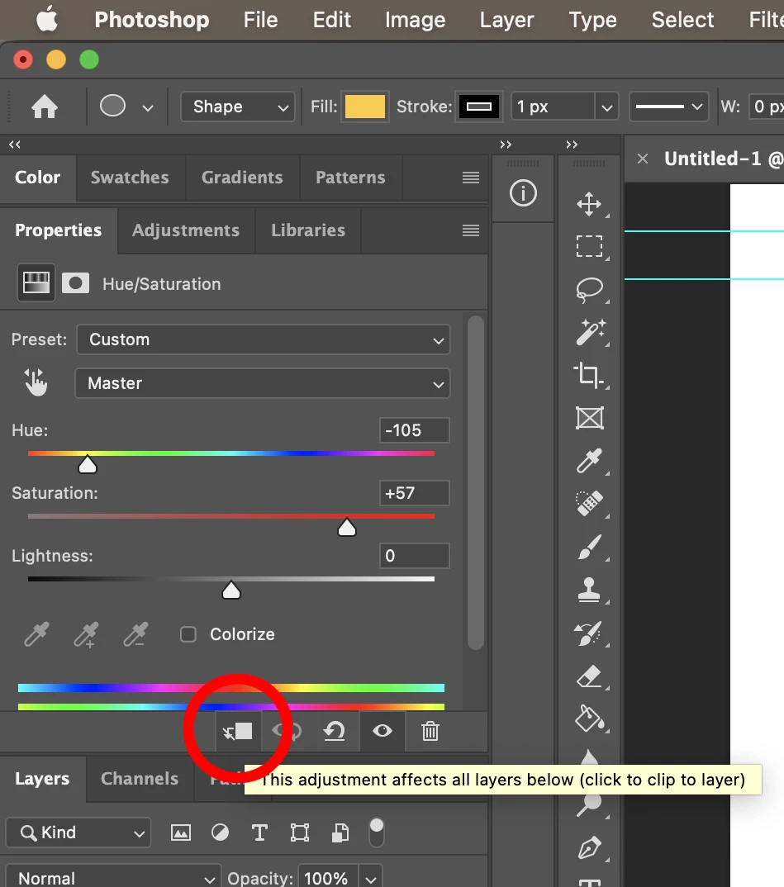Select the Move tool
The image size is (784, 887).
[x=589, y=204]
